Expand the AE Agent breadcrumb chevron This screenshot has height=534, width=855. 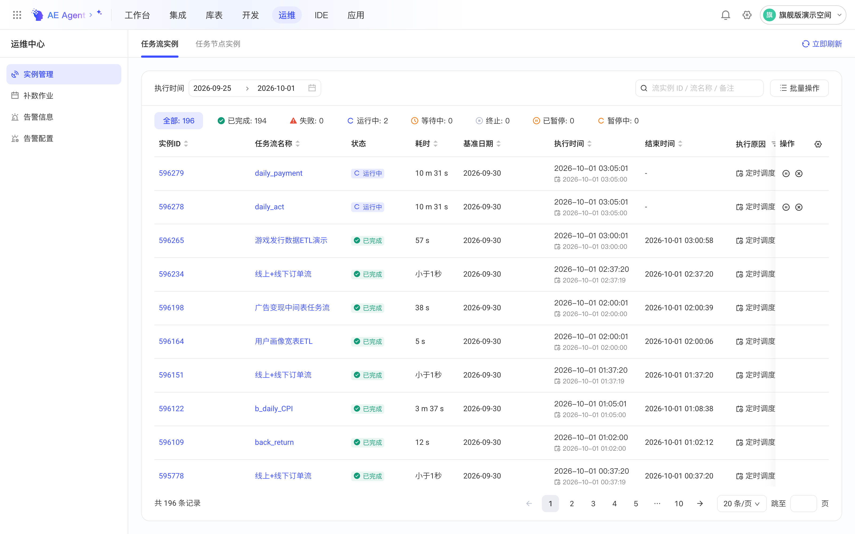91,15
